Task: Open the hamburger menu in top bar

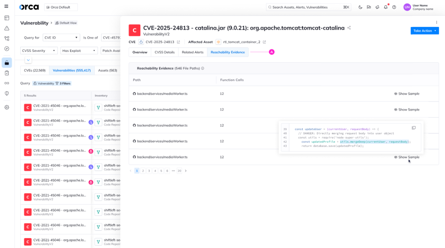Action: tap(6, 7)
